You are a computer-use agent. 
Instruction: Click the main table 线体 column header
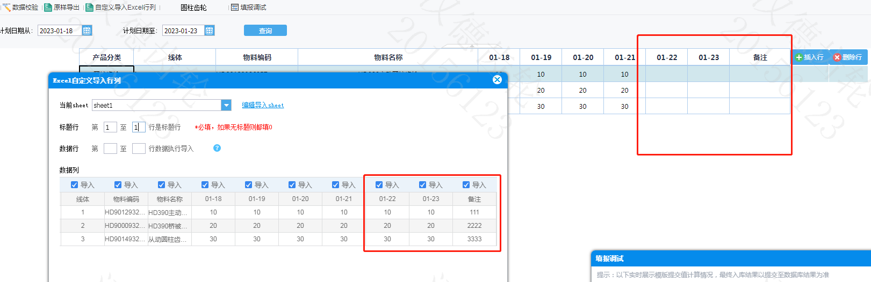pyautogui.click(x=175, y=57)
